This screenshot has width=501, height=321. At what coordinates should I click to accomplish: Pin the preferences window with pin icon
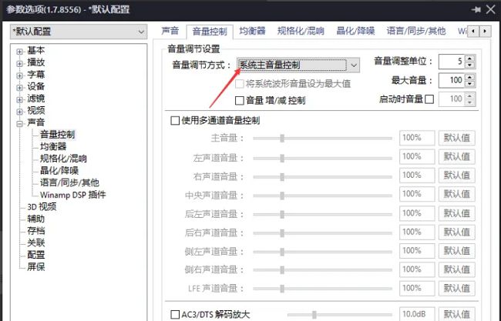[x=476, y=9]
